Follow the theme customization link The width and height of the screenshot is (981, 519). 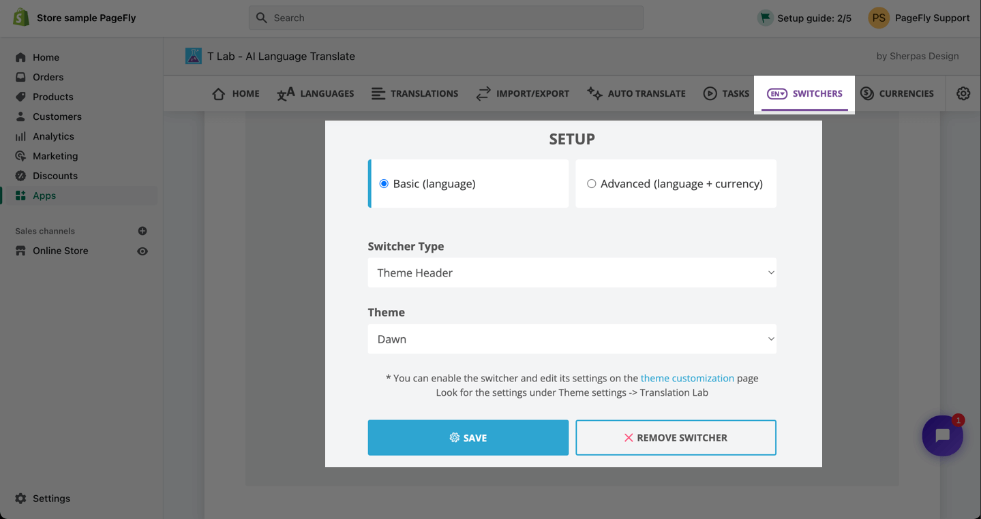(x=687, y=378)
